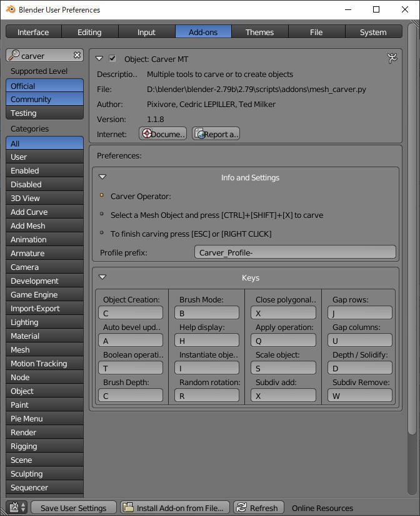Viewport: 420px width, 516px height.
Task: Select the Enabled category
Action: [x=44, y=171]
